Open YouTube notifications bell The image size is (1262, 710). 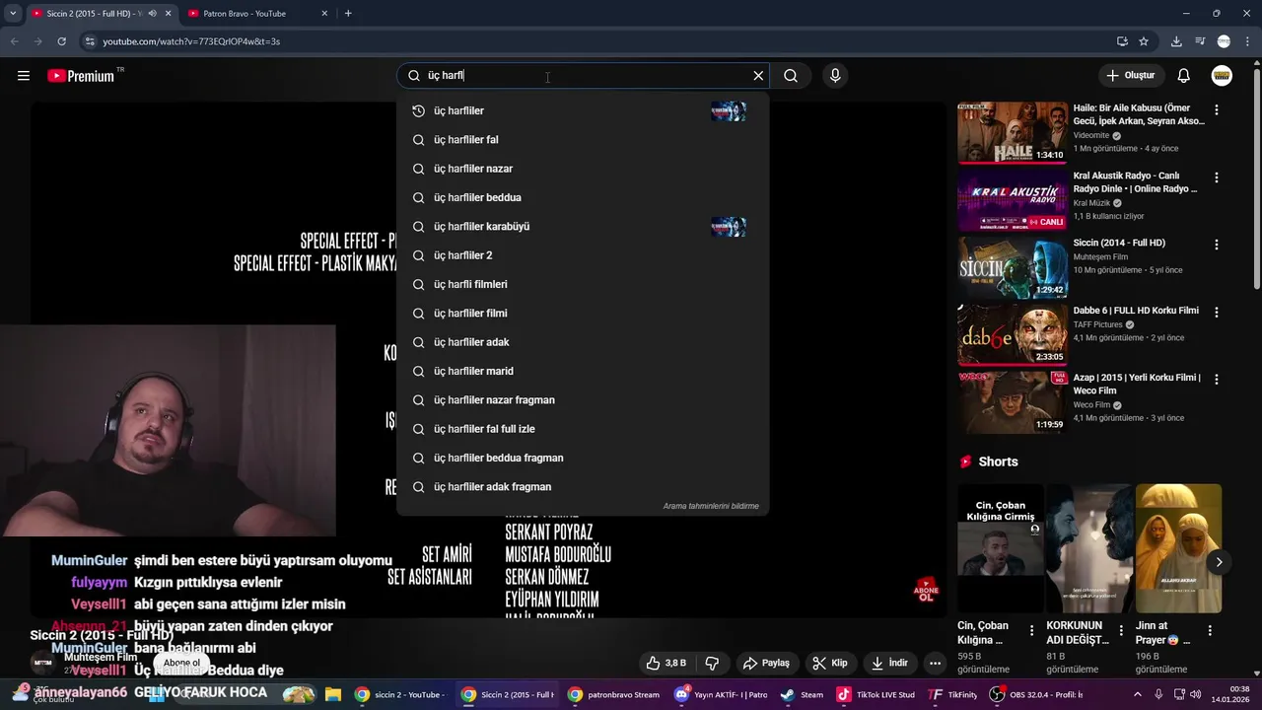click(x=1184, y=76)
